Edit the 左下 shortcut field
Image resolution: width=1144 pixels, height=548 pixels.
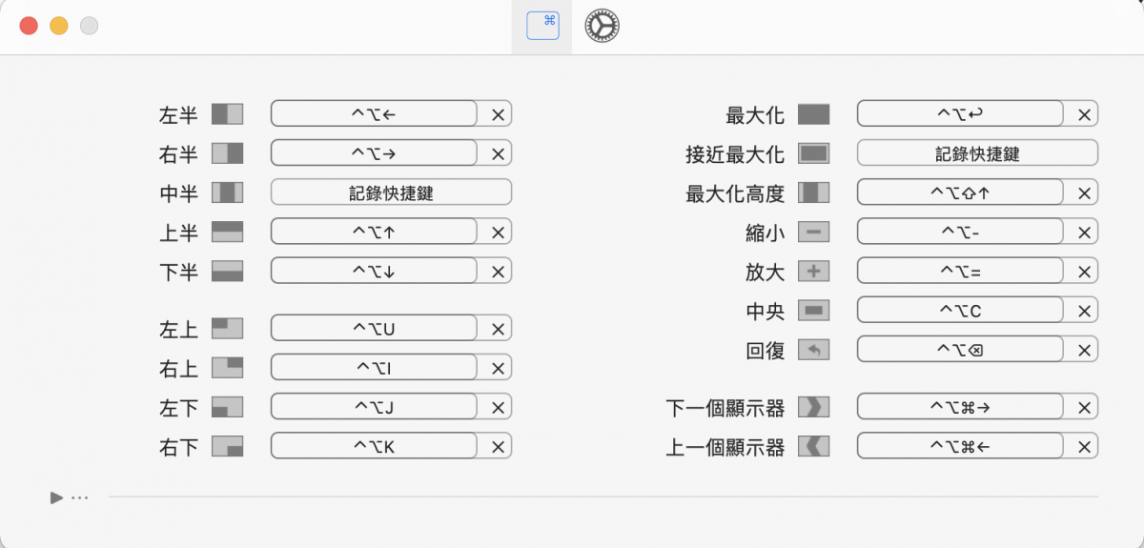pyautogui.click(x=374, y=407)
